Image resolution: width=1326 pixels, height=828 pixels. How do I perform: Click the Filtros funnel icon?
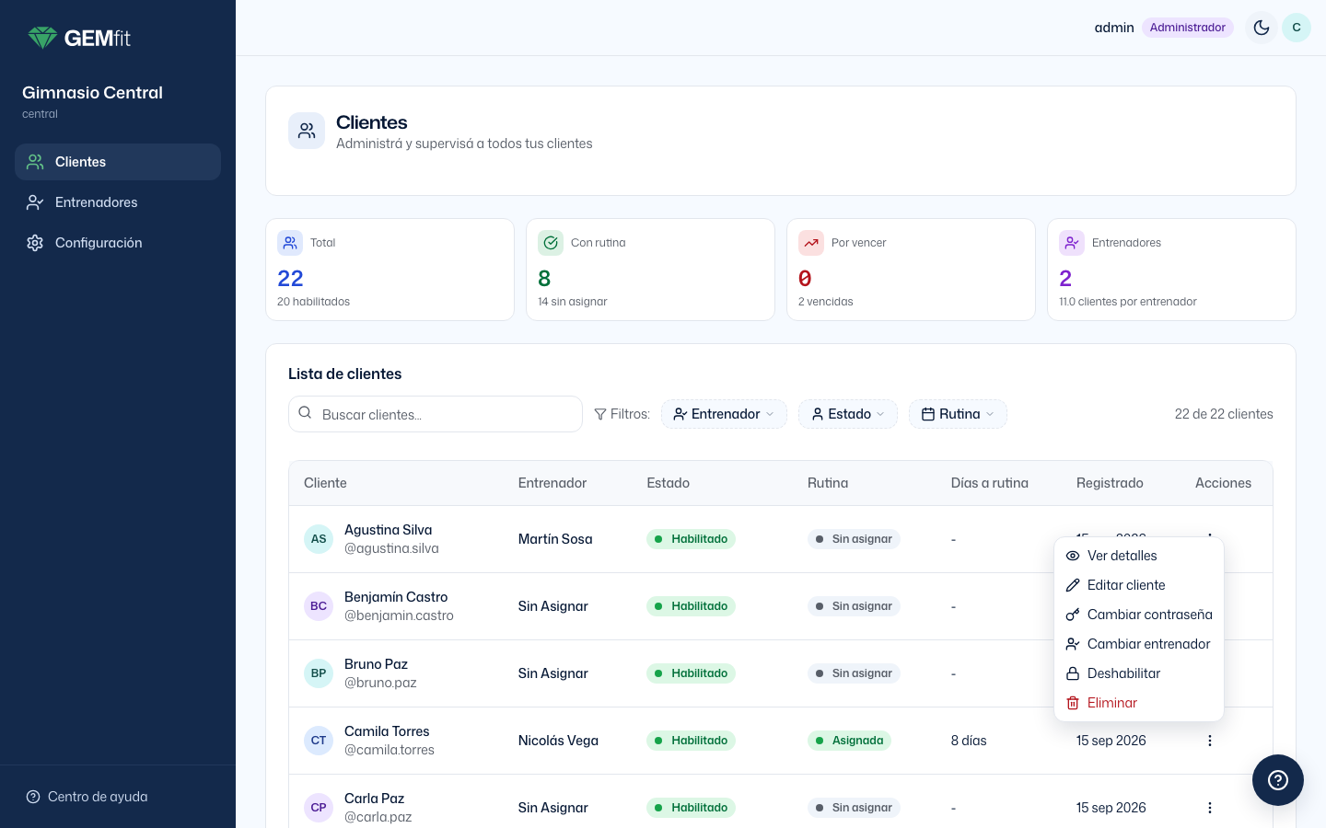pos(600,414)
